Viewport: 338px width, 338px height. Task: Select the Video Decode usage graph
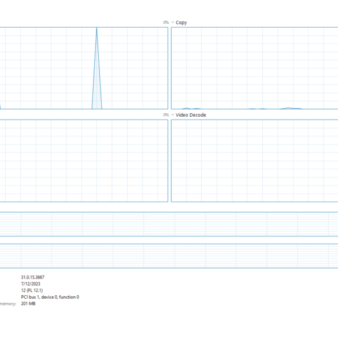(255, 161)
